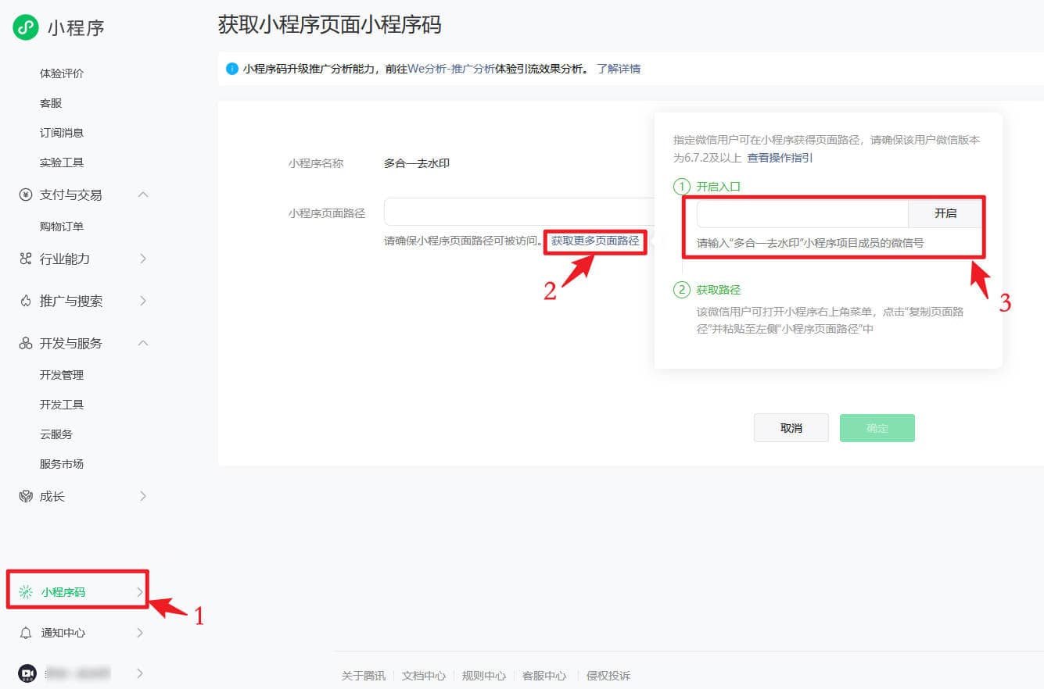Click the 取消 button
Image resolution: width=1044 pixels, height=689 pixels.
(x=791, y=428)
